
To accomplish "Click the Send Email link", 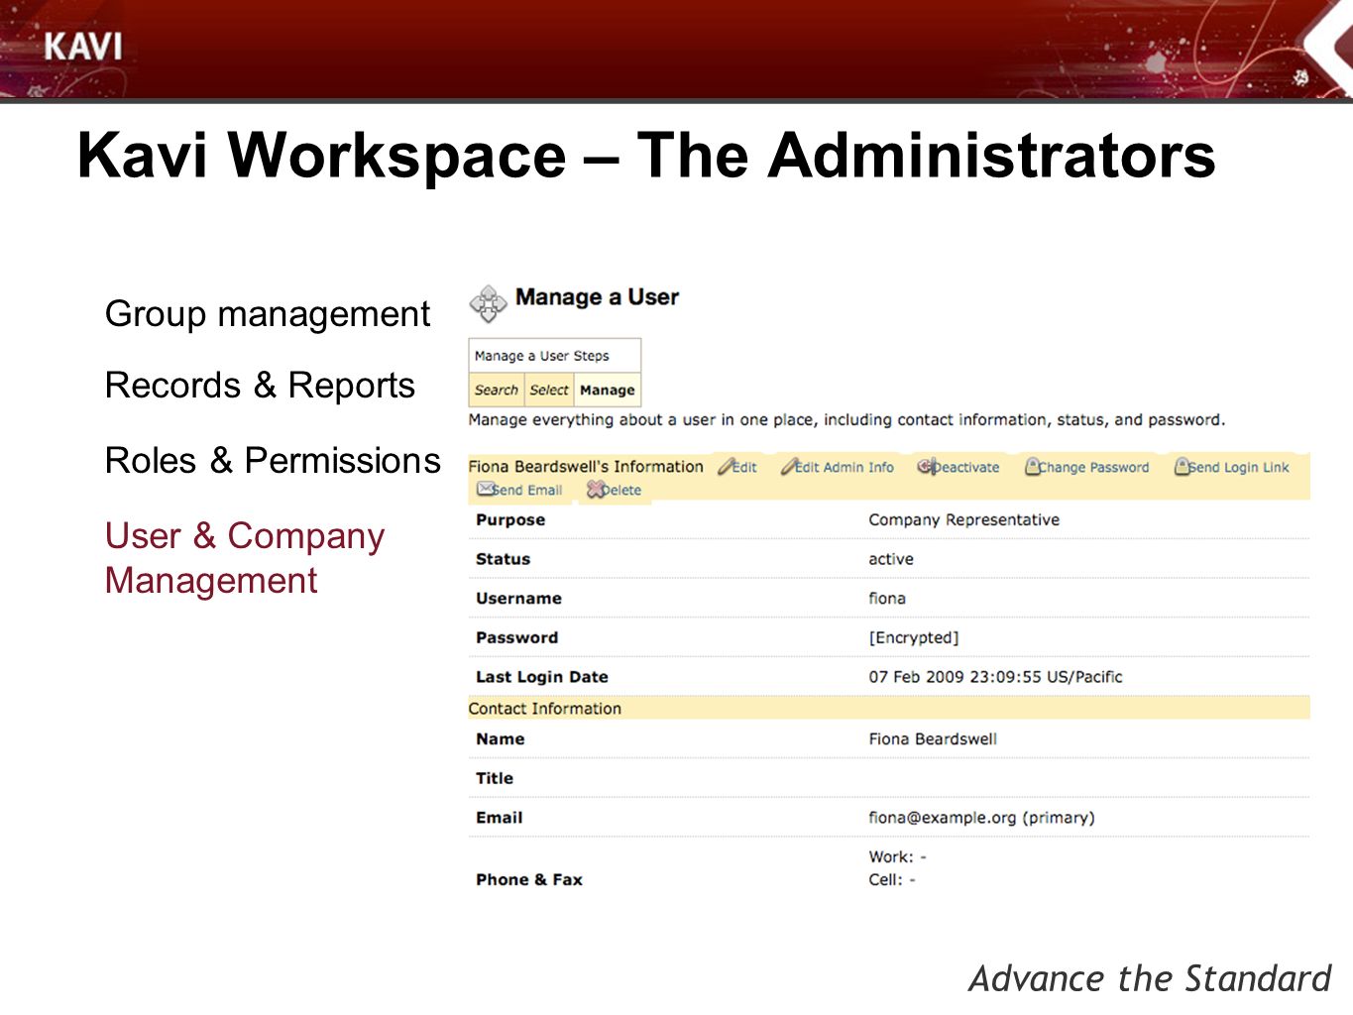I will (527, 490).
